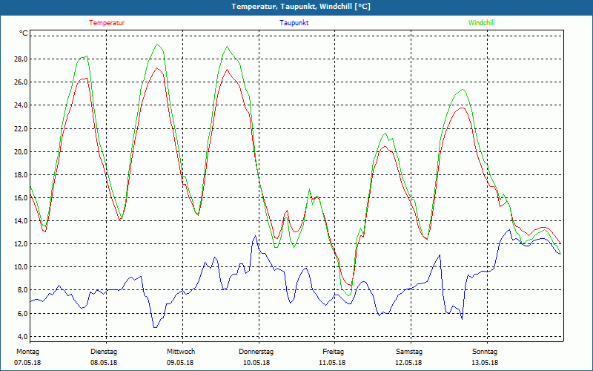Click the 08.05.18 date label
Screen dimensions: 593x371
click(x=104, y=363)
